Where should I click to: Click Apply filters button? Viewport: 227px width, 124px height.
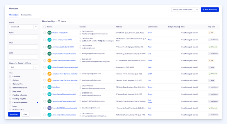coord(14,114)
